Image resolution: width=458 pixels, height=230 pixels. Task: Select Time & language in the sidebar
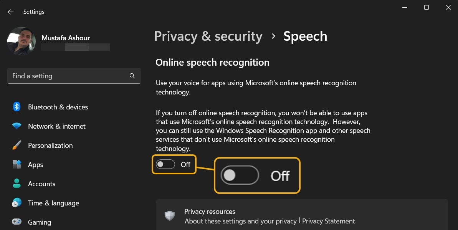click(53, 203)
